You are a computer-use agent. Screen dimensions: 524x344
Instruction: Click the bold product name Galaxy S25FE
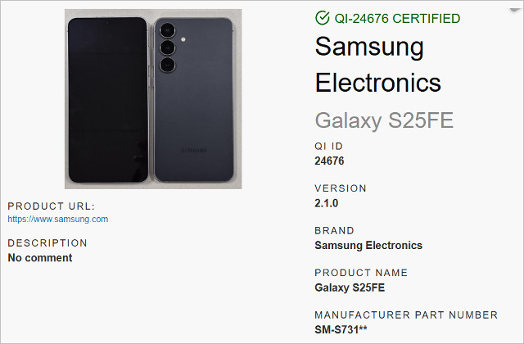[350, 287]
